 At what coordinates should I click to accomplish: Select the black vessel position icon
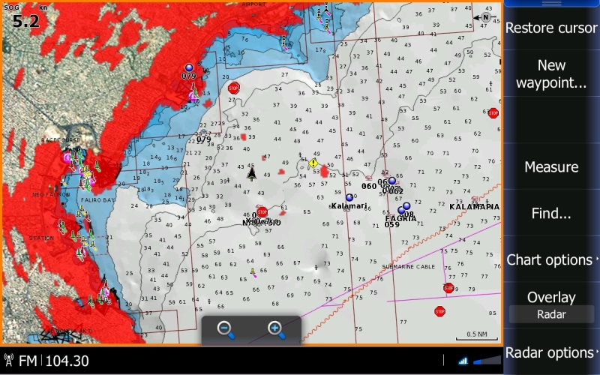(x=252, y=175)
